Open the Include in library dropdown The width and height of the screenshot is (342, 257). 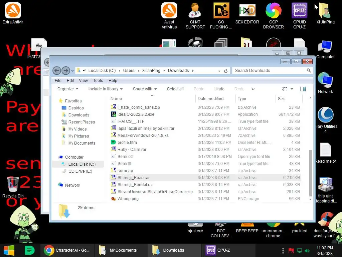click(x=105, y=89)
